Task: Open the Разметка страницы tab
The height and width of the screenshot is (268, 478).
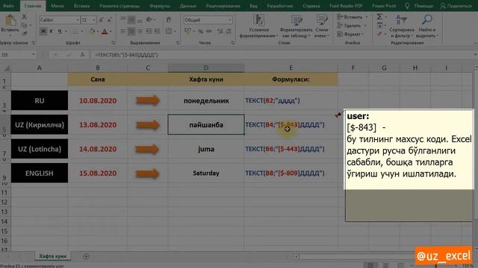Action: pos(119,6)
